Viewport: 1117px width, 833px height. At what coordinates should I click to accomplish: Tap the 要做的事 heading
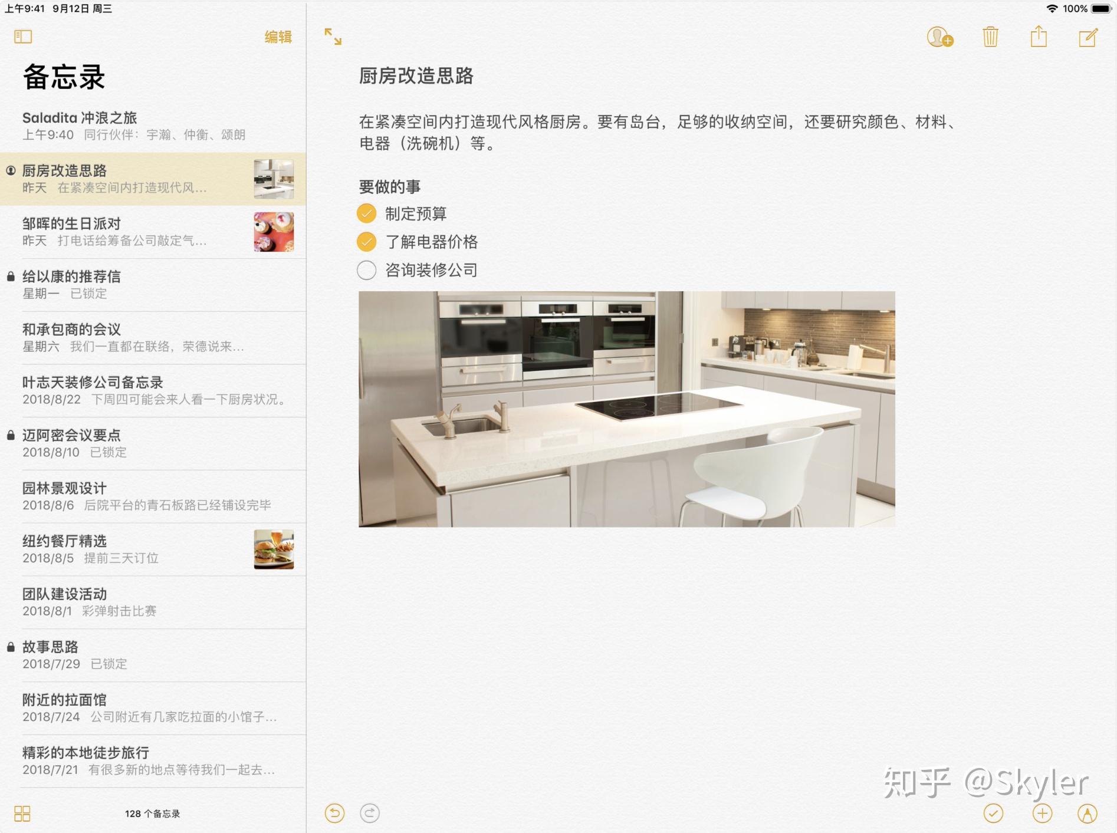click(389, 187)
